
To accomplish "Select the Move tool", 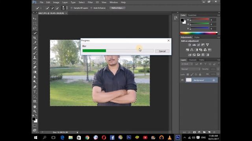I will (35, 19).
